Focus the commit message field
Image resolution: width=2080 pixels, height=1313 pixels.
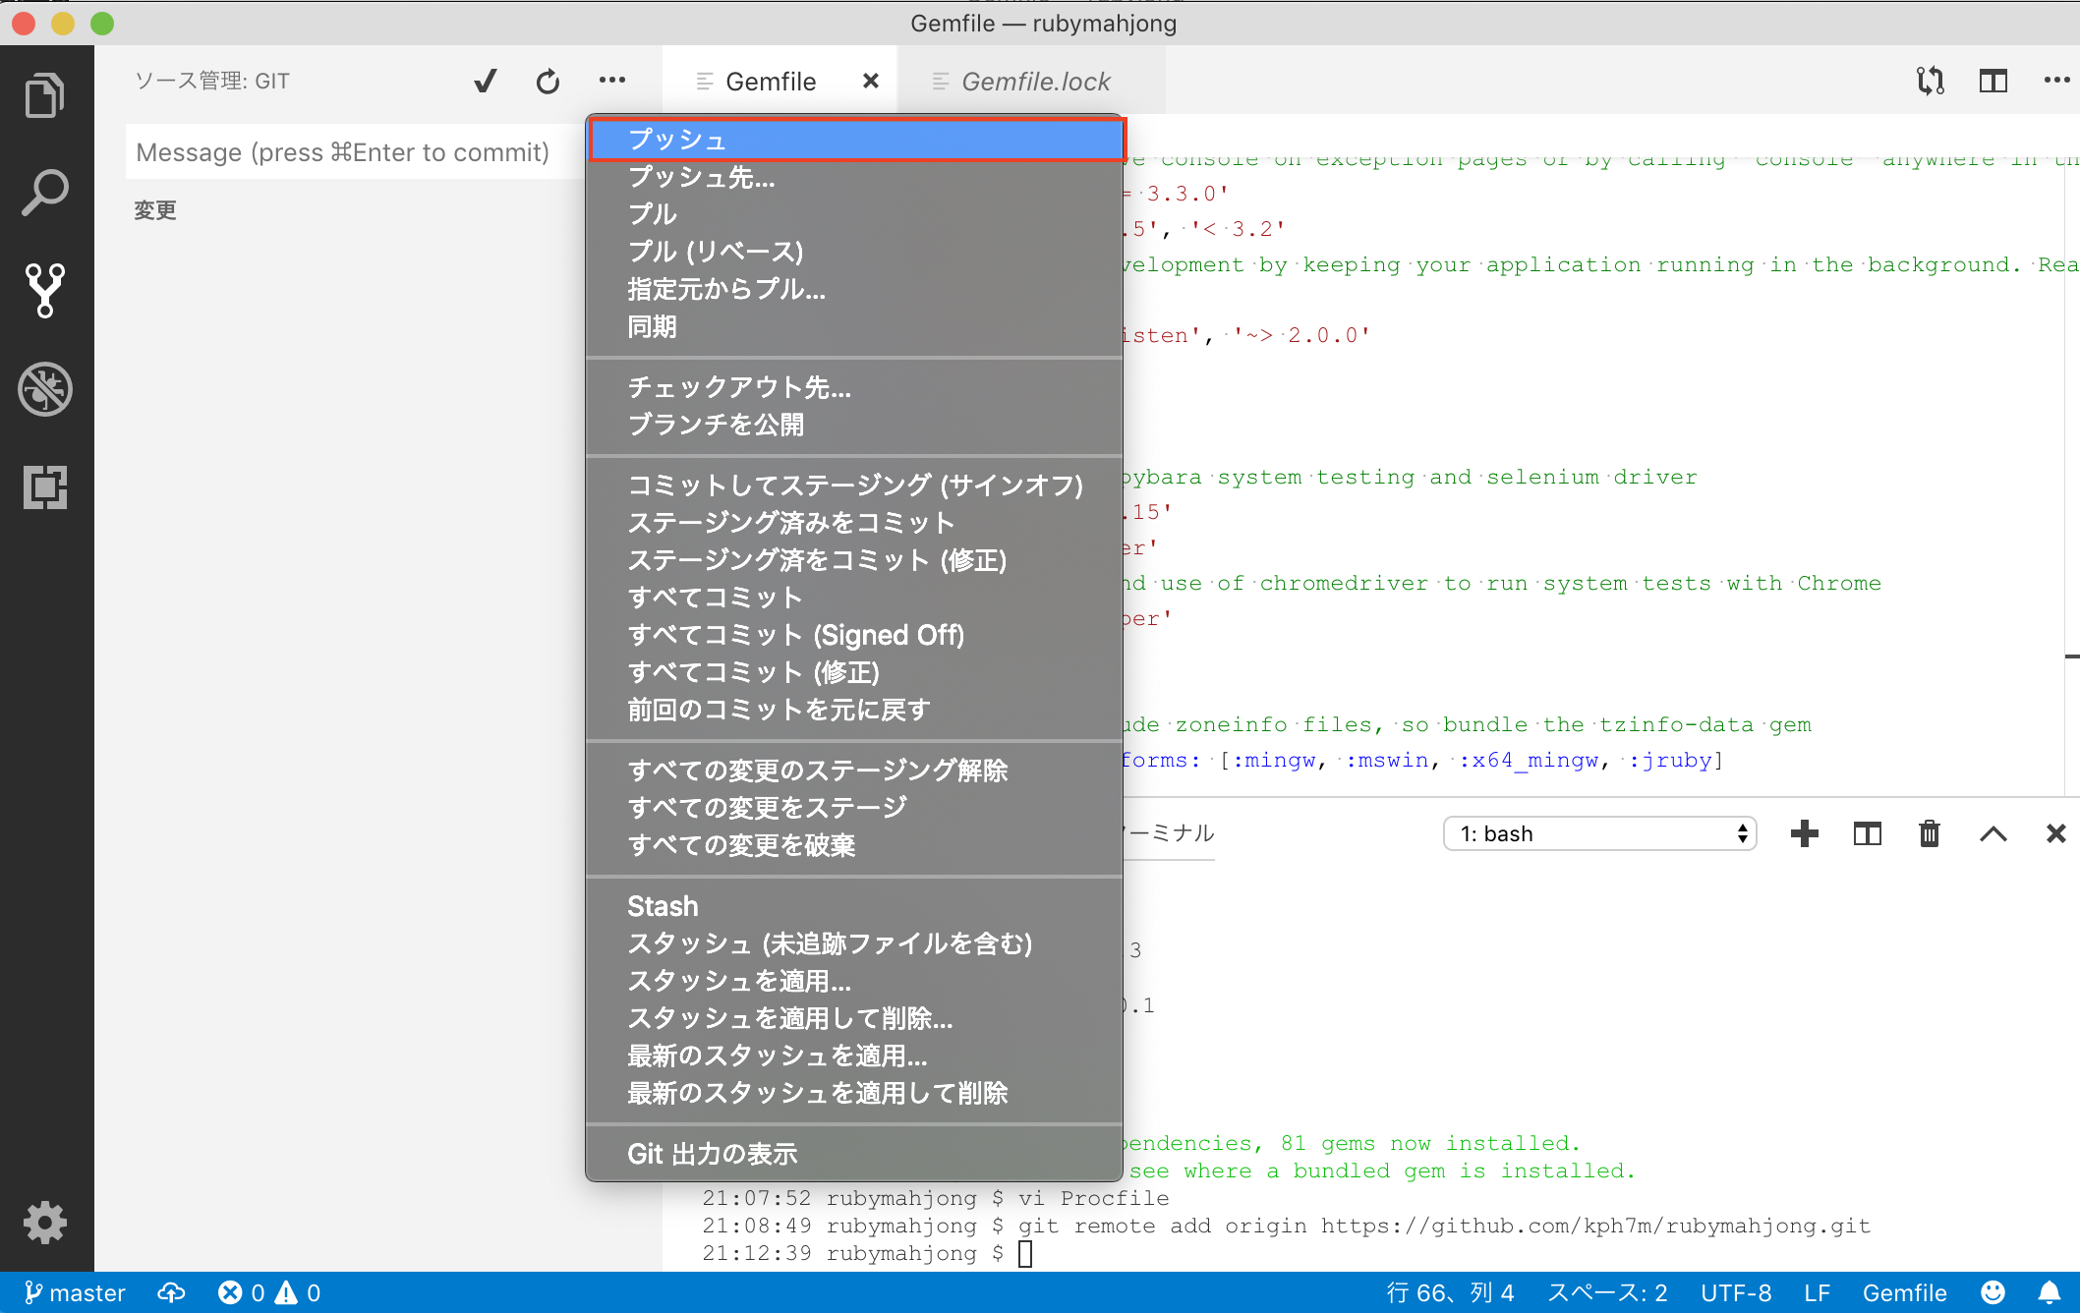[344, 151]
